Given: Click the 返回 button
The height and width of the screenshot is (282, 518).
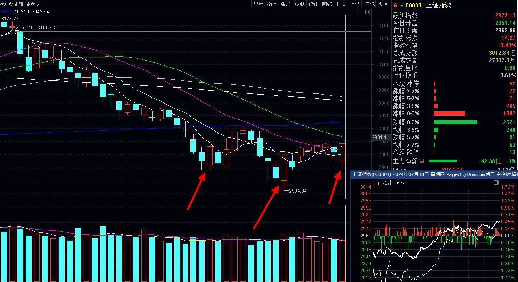Looking at the screenshot, I should click(x=383, y=4).
